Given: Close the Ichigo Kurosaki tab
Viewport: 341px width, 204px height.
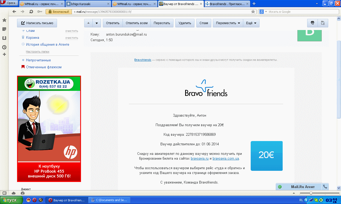Looking at the screenshot, I should (108, 4).
